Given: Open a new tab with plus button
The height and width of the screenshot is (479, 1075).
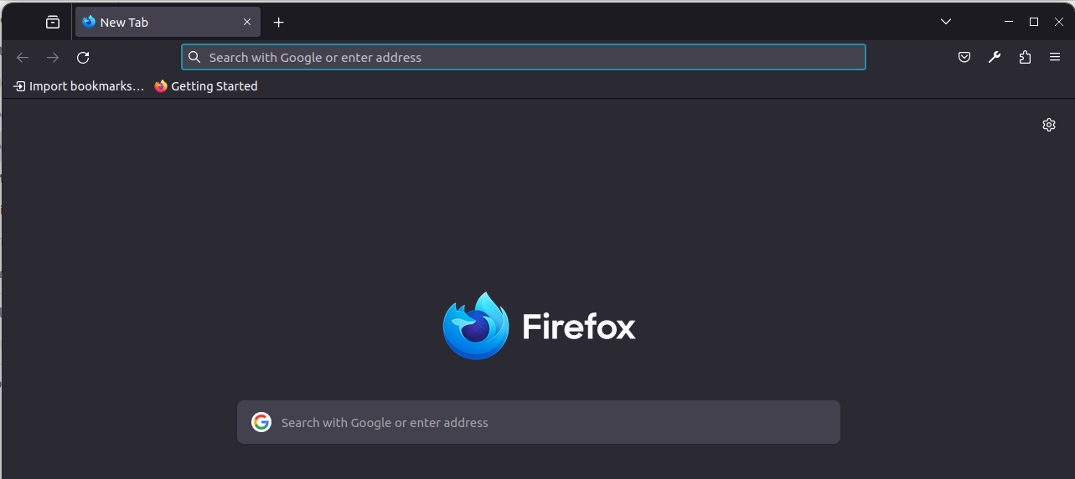Looking at the screenshot, I should point(279,23).
